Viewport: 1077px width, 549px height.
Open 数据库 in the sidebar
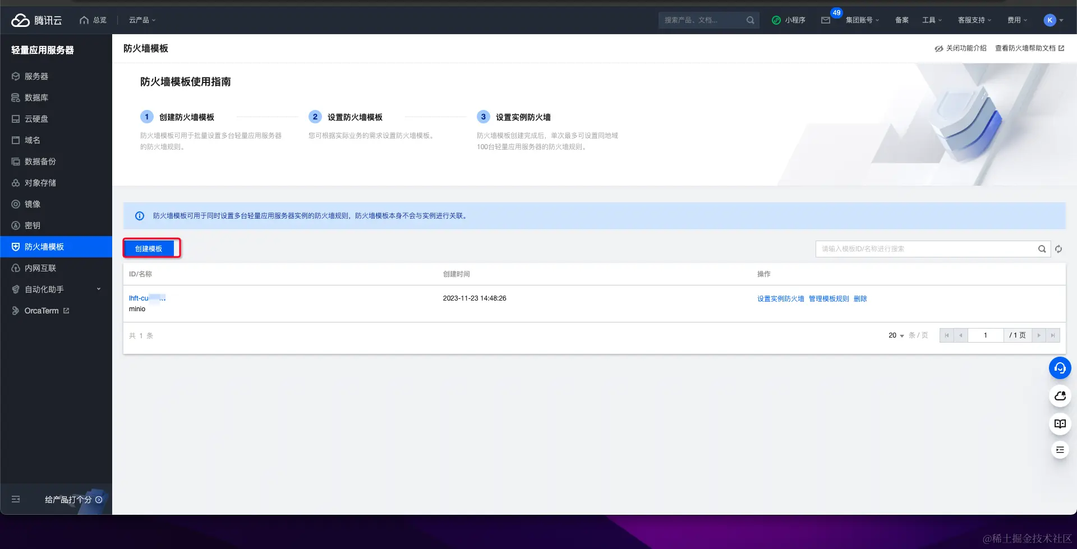(56, 98)
